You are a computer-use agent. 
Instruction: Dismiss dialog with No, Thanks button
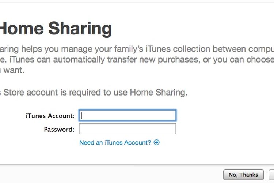(243, 175)
